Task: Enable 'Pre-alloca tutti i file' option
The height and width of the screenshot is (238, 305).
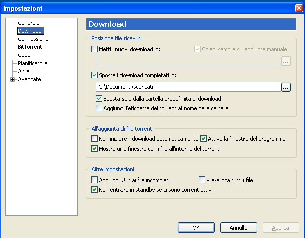Action: pyautogui.click(x=202, y=180)
